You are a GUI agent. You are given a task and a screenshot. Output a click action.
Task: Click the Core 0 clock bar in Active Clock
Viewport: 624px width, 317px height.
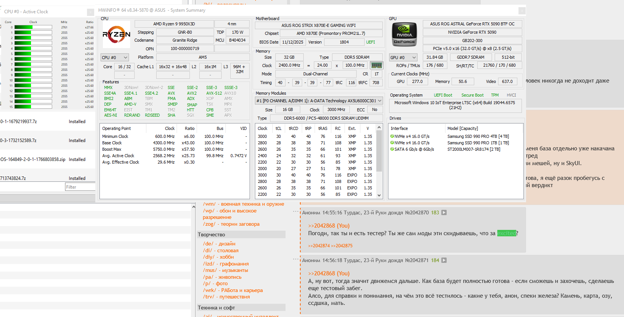coord(33,27)
